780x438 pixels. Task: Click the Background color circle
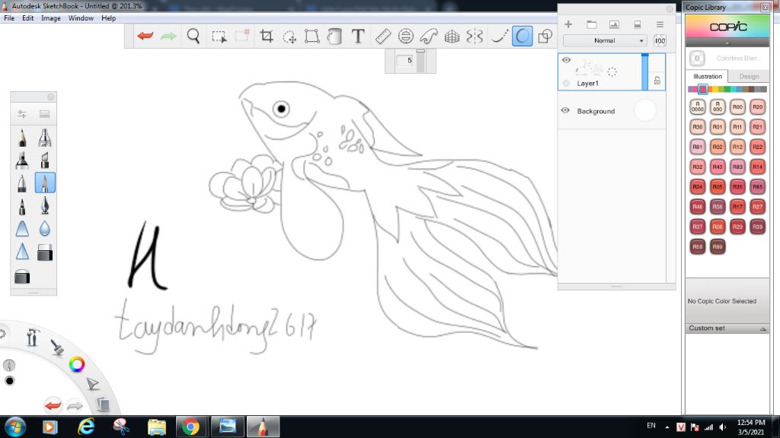pyautogui.click(x=644, y=110)
